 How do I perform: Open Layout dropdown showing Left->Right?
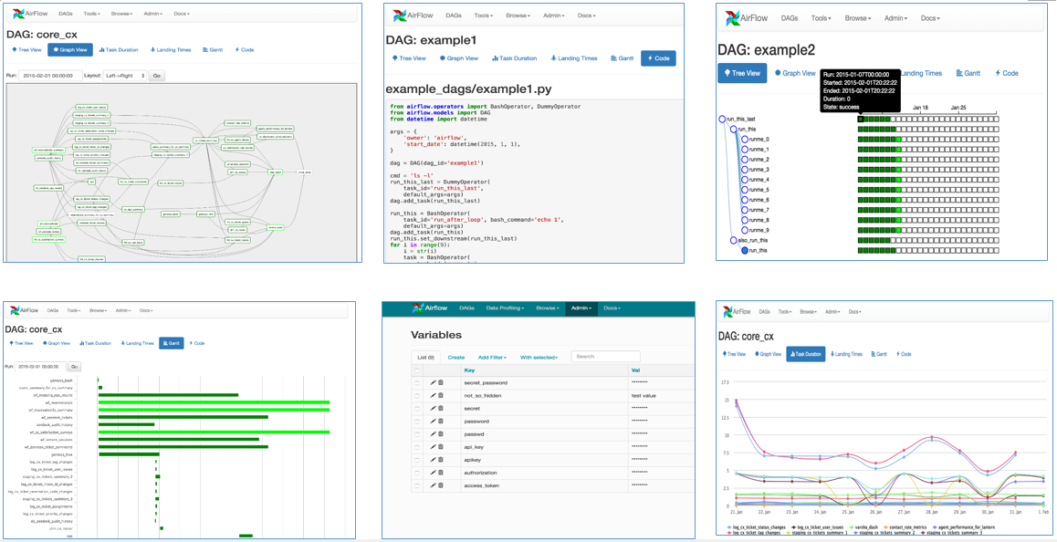125,76
